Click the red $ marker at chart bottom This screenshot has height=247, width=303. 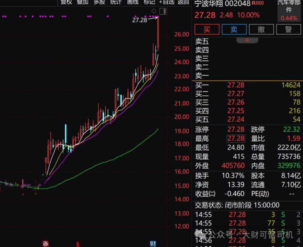tap(78, 244)
